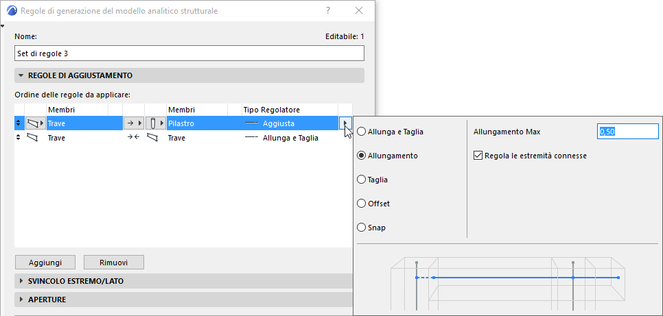
Task: Click the Archicad logo in title bar
Action: click(12, 10)
